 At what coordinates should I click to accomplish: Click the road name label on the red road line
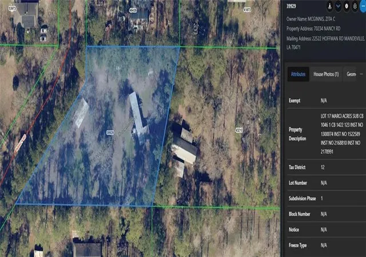point(20,144)
